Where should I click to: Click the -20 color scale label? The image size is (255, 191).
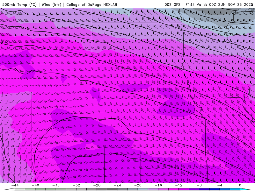138,185
